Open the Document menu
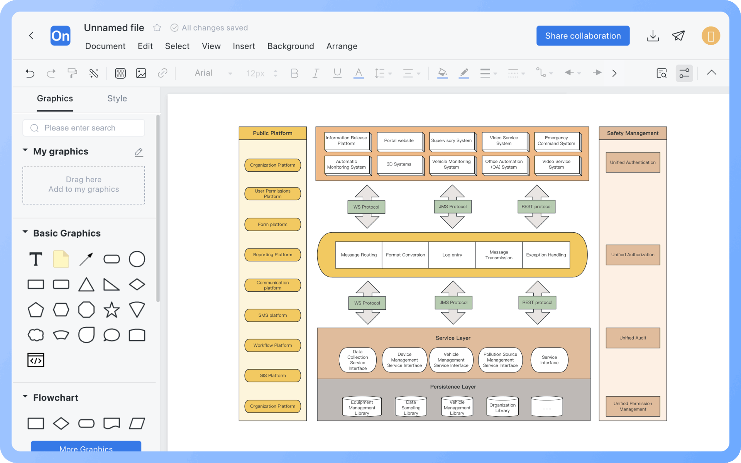741x463 pixels. click(x=105, y=46)
